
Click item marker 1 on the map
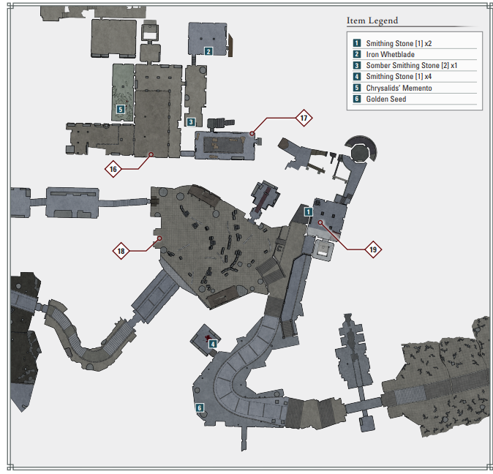[x=309, y=212]
